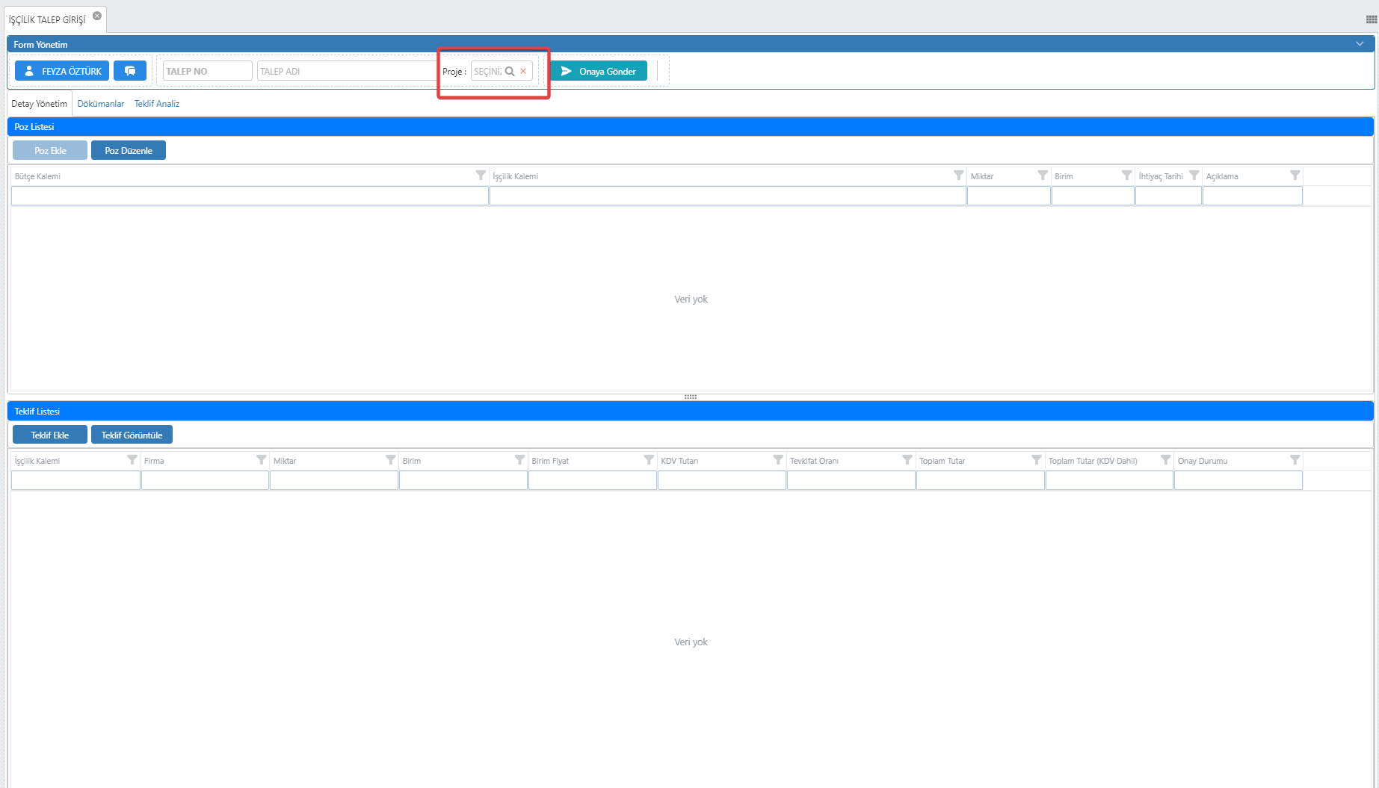Click filter icon on Bütçe Kalemi column
This screenshot has width=1379, height=788.
click(481, 176)
